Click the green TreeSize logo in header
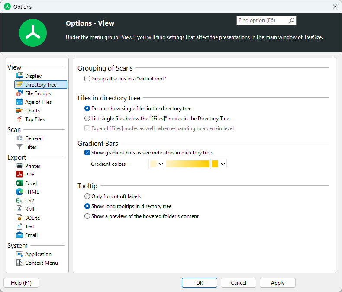342x292 pixels. (33, 33)
